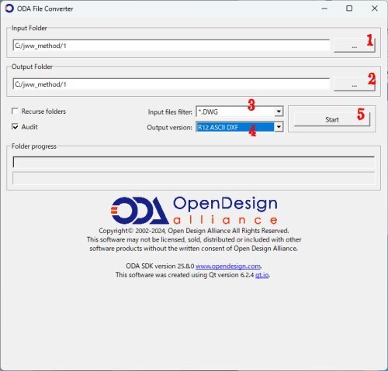Open the www.opendesign.com link
388x371 pixels.
coord(228,266)
